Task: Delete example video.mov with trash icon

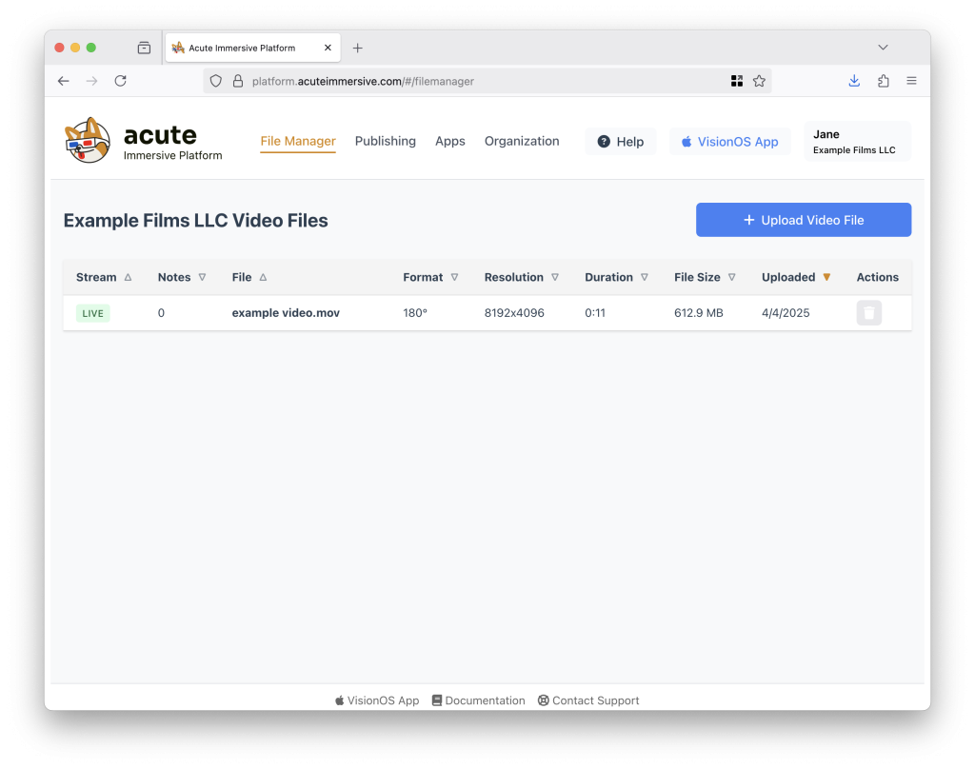Action: (x=869, y=313)
